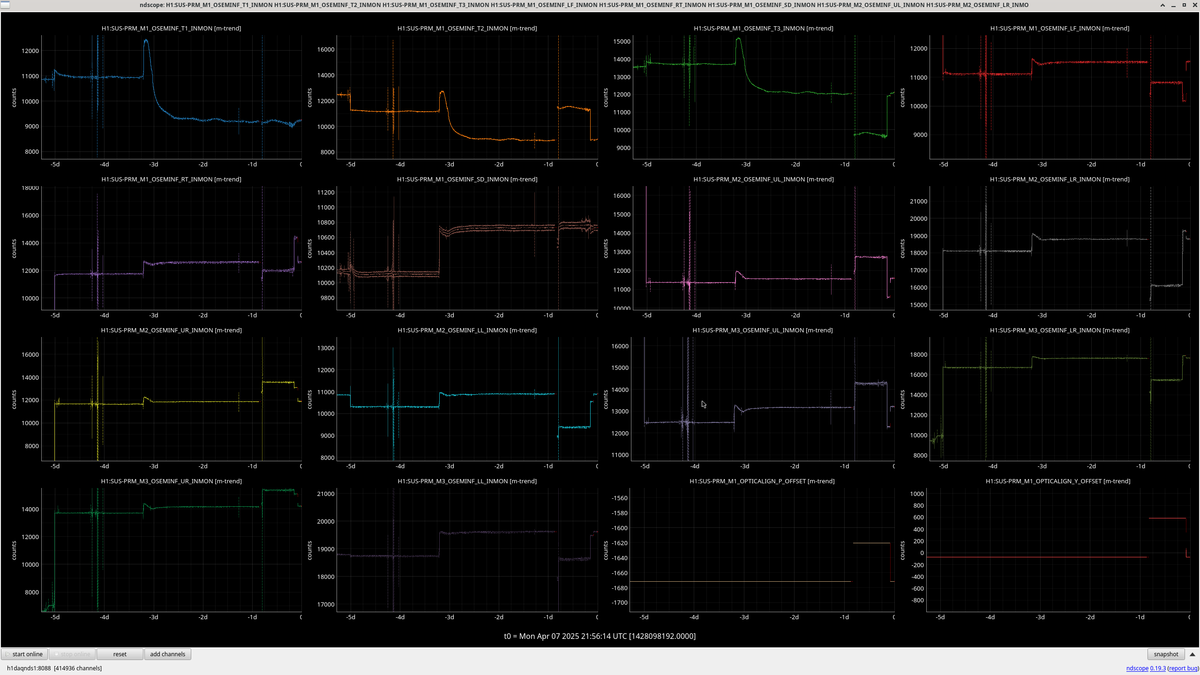Select the T1_INMON plot title
The image size is (1200, 675).
171,28
